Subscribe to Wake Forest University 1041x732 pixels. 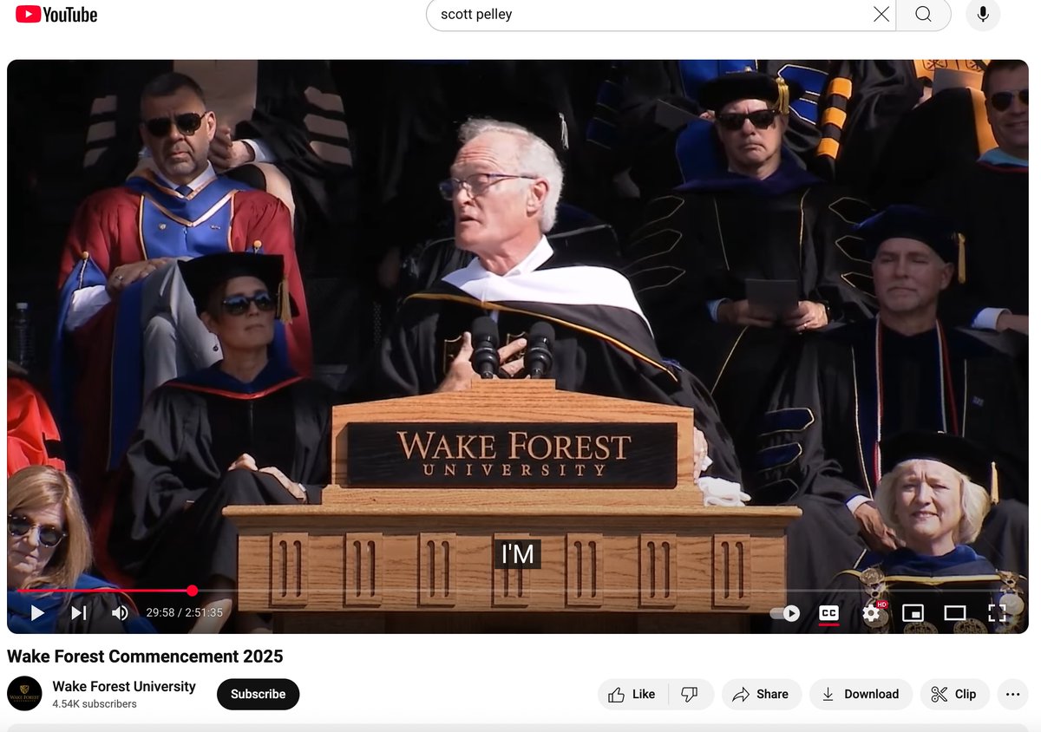258,694
